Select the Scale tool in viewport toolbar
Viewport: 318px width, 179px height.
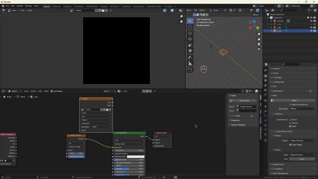pyautogui.click(x=190, y=45)
